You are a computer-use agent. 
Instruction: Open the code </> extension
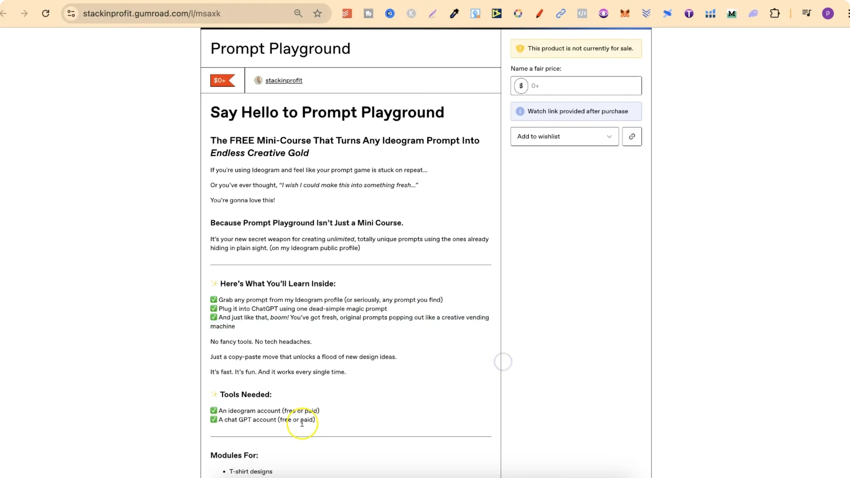coord(582,13)
